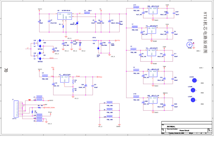Select the R11 resistor symbol
The image size is (216, 152).
73,90
